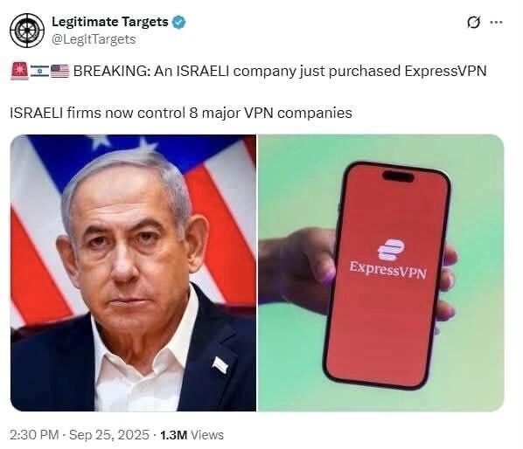Open the @LegitTargets handle link
This screenshot has height=449, width=523.
point(94,39)
